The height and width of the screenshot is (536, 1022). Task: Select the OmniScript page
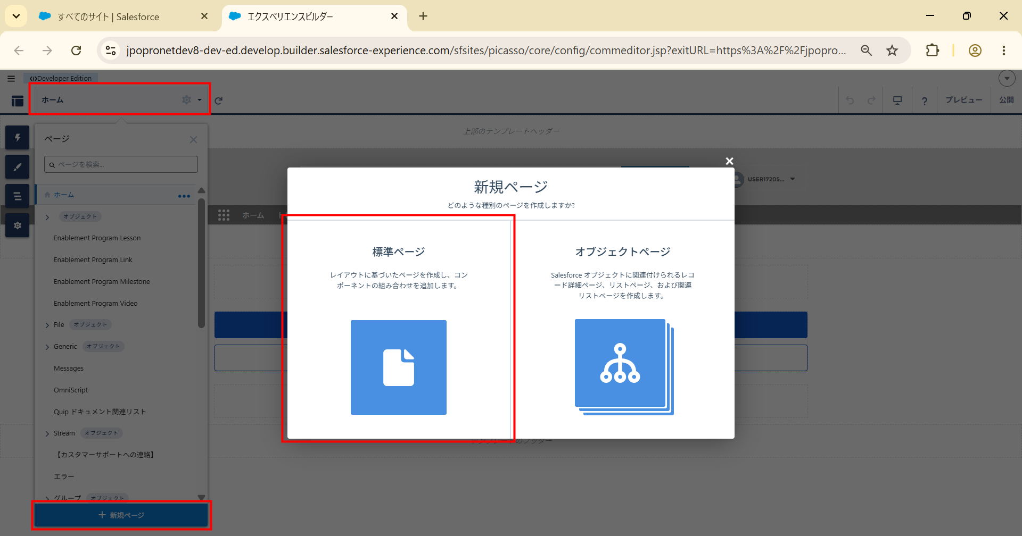coord(71,390)
